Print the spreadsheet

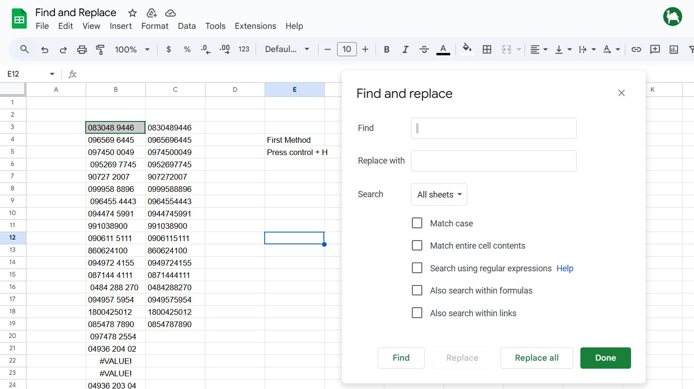click(x=82, y=49)
